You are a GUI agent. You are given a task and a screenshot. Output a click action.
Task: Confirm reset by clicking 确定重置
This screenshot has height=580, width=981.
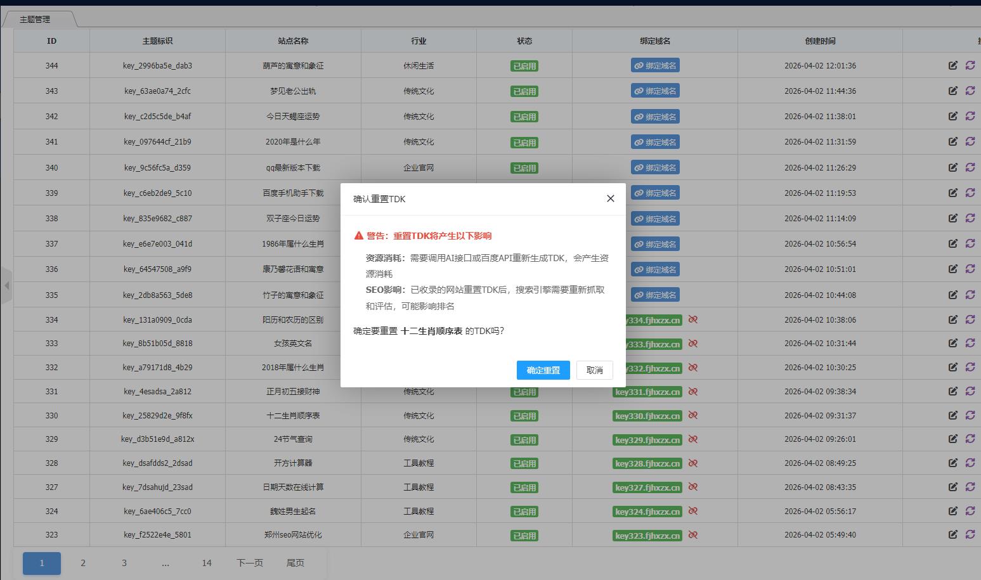click(543, 370)
